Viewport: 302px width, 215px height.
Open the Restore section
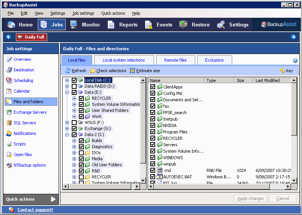[194, 25]
